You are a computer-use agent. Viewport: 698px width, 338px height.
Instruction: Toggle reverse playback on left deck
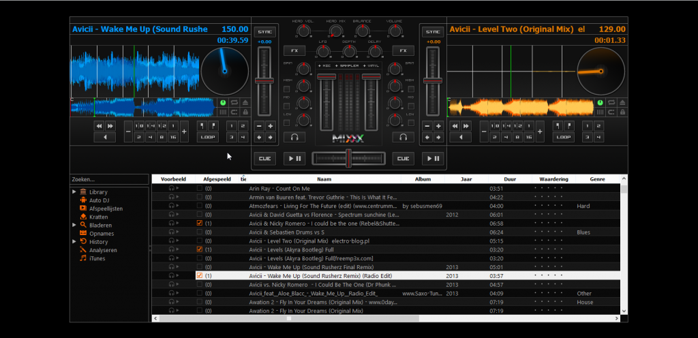click(104, 137)
